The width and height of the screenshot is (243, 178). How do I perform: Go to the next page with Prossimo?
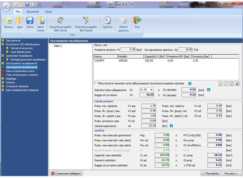pos(231,173)
